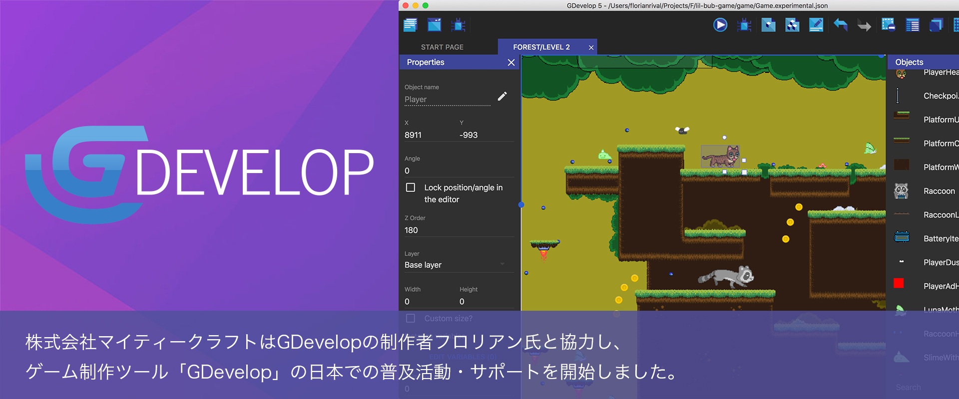Open the properties panel pencil icon
The height and width of the screenshot is (399, 959).
click(816, 25)
